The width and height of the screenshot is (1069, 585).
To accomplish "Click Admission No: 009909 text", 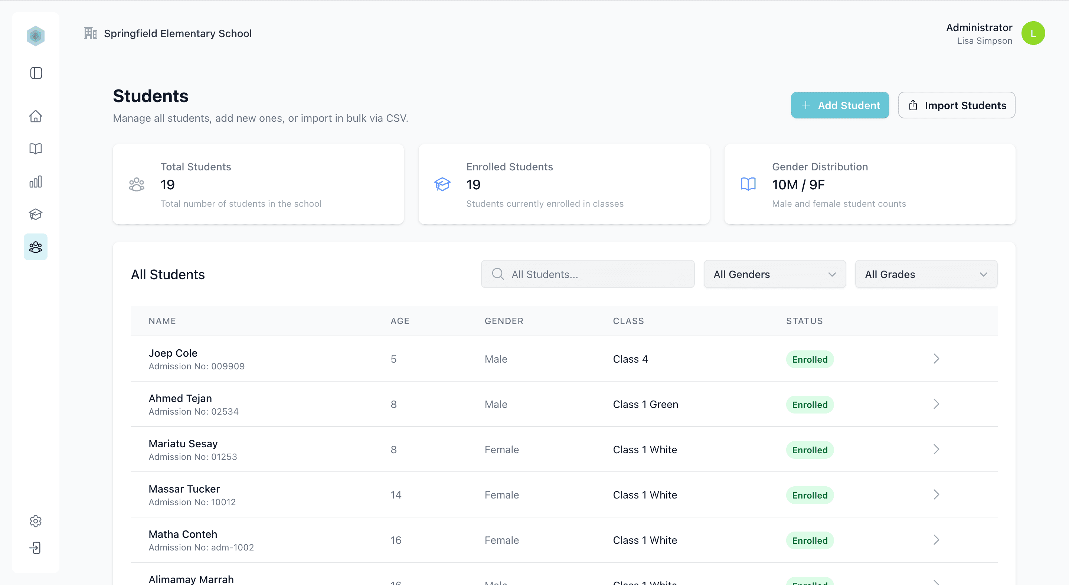I will click(196, 366).
